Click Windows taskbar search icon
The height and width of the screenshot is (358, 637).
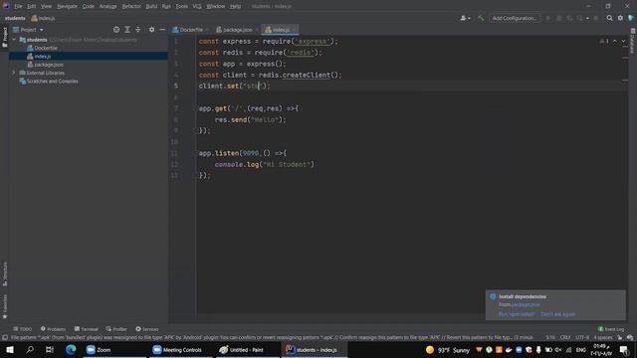tap(30, 349)
